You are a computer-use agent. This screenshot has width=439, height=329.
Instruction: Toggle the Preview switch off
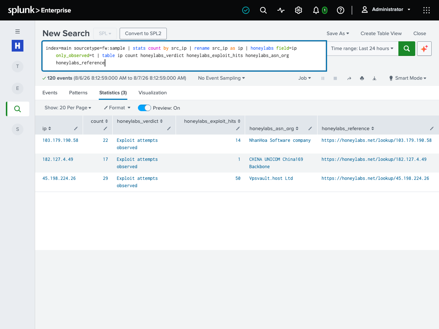(145, 108)
